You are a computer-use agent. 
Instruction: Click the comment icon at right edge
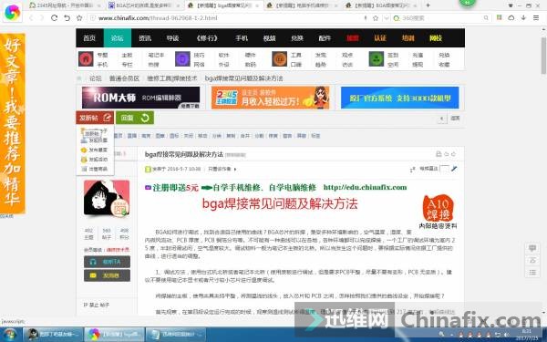(x=532, y=248)
